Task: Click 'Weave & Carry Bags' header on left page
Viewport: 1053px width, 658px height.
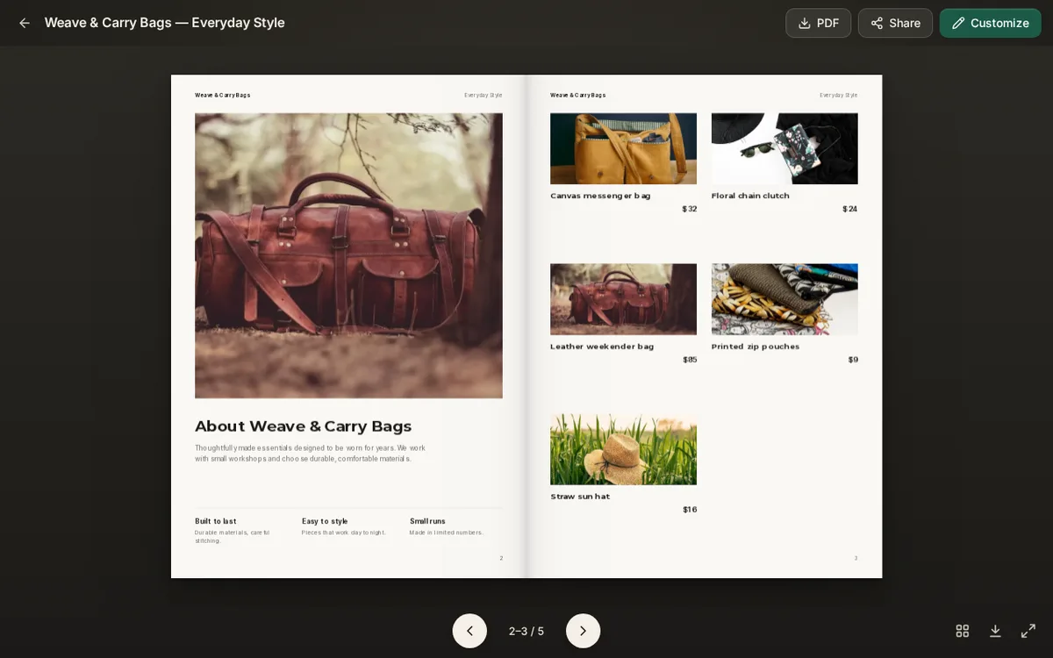Action: click(x=223, y=95)
